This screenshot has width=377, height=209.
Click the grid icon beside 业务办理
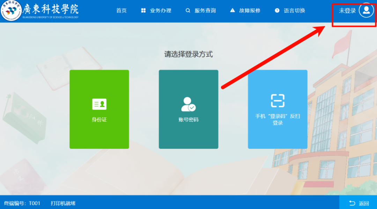pyautogui.click(x=143, y=10)
